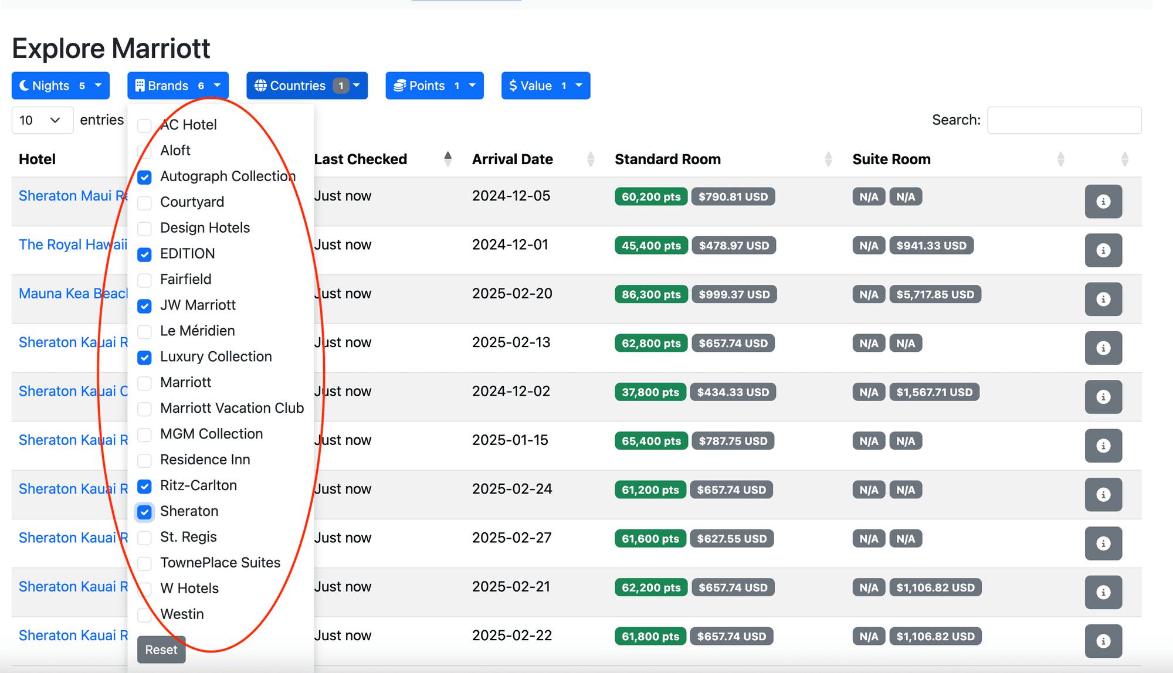Open info for Mauna Kea Beach row
The height and width of the screenshot is (673, 1173).
click(x=1103, y=299)
